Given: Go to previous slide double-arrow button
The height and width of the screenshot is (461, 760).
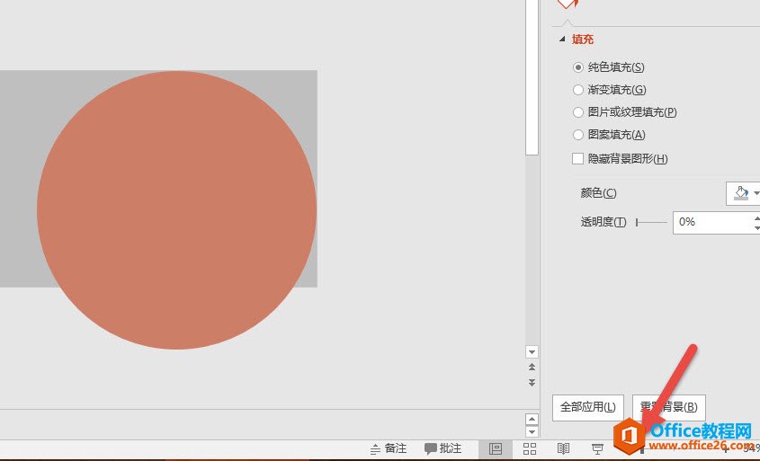Looking at the screenshot, I should [x=532, y=367].
